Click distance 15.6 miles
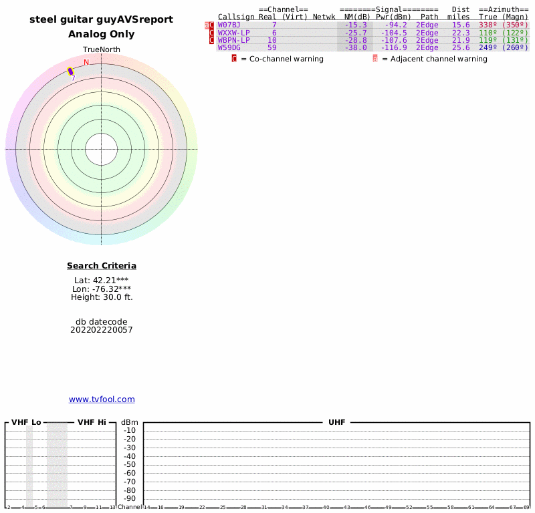Image resolution: width=535 pixels, height=513 pixels. [461, 25]
